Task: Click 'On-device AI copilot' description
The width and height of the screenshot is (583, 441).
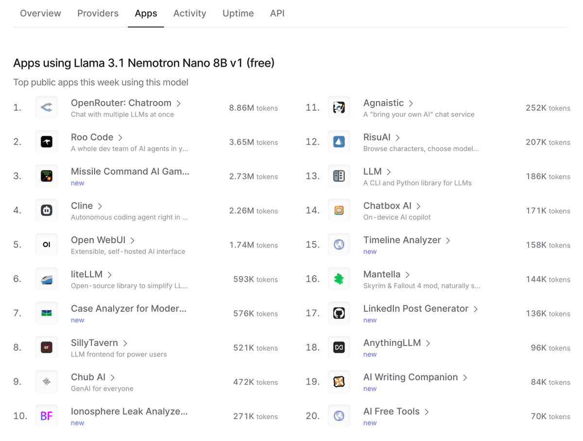Action: (397, 217)
